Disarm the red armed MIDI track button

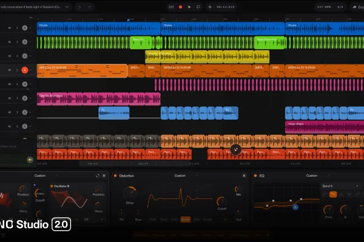pyautogui.click(x=25, y=70)
